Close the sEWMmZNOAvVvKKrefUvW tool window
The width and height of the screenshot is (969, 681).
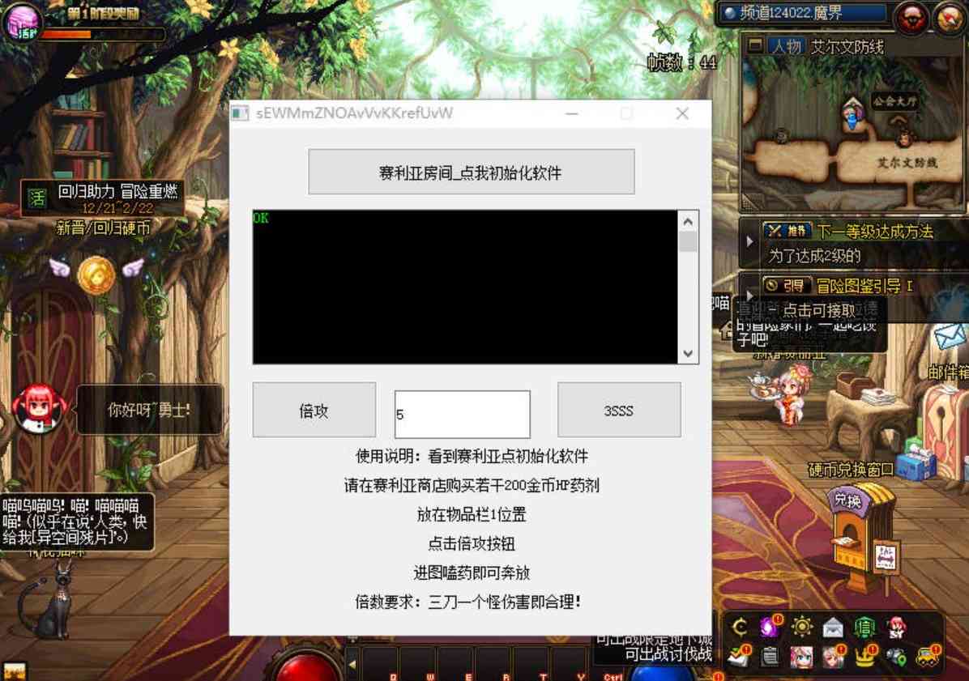click(682, 113)
